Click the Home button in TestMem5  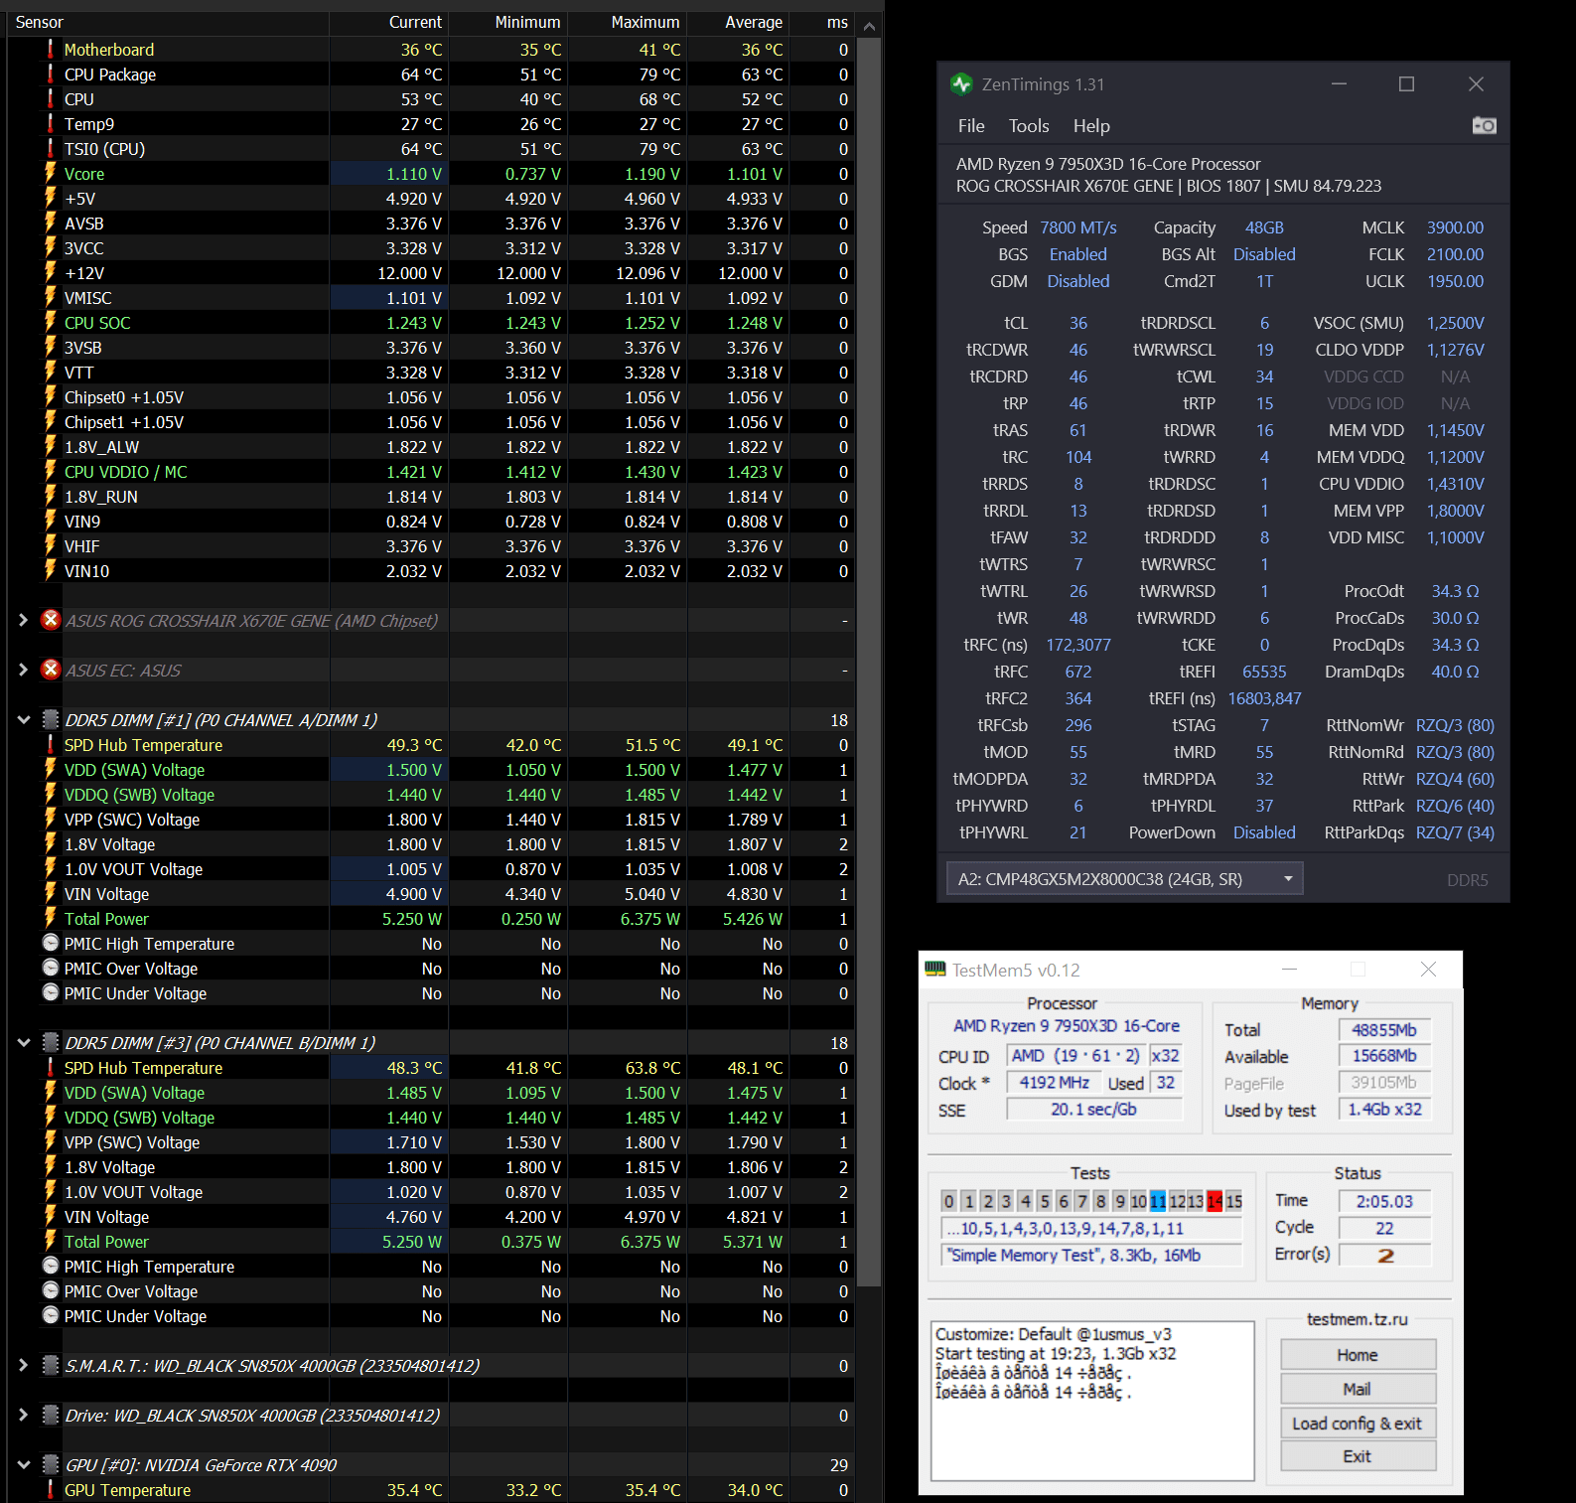click(1358, 1355)
